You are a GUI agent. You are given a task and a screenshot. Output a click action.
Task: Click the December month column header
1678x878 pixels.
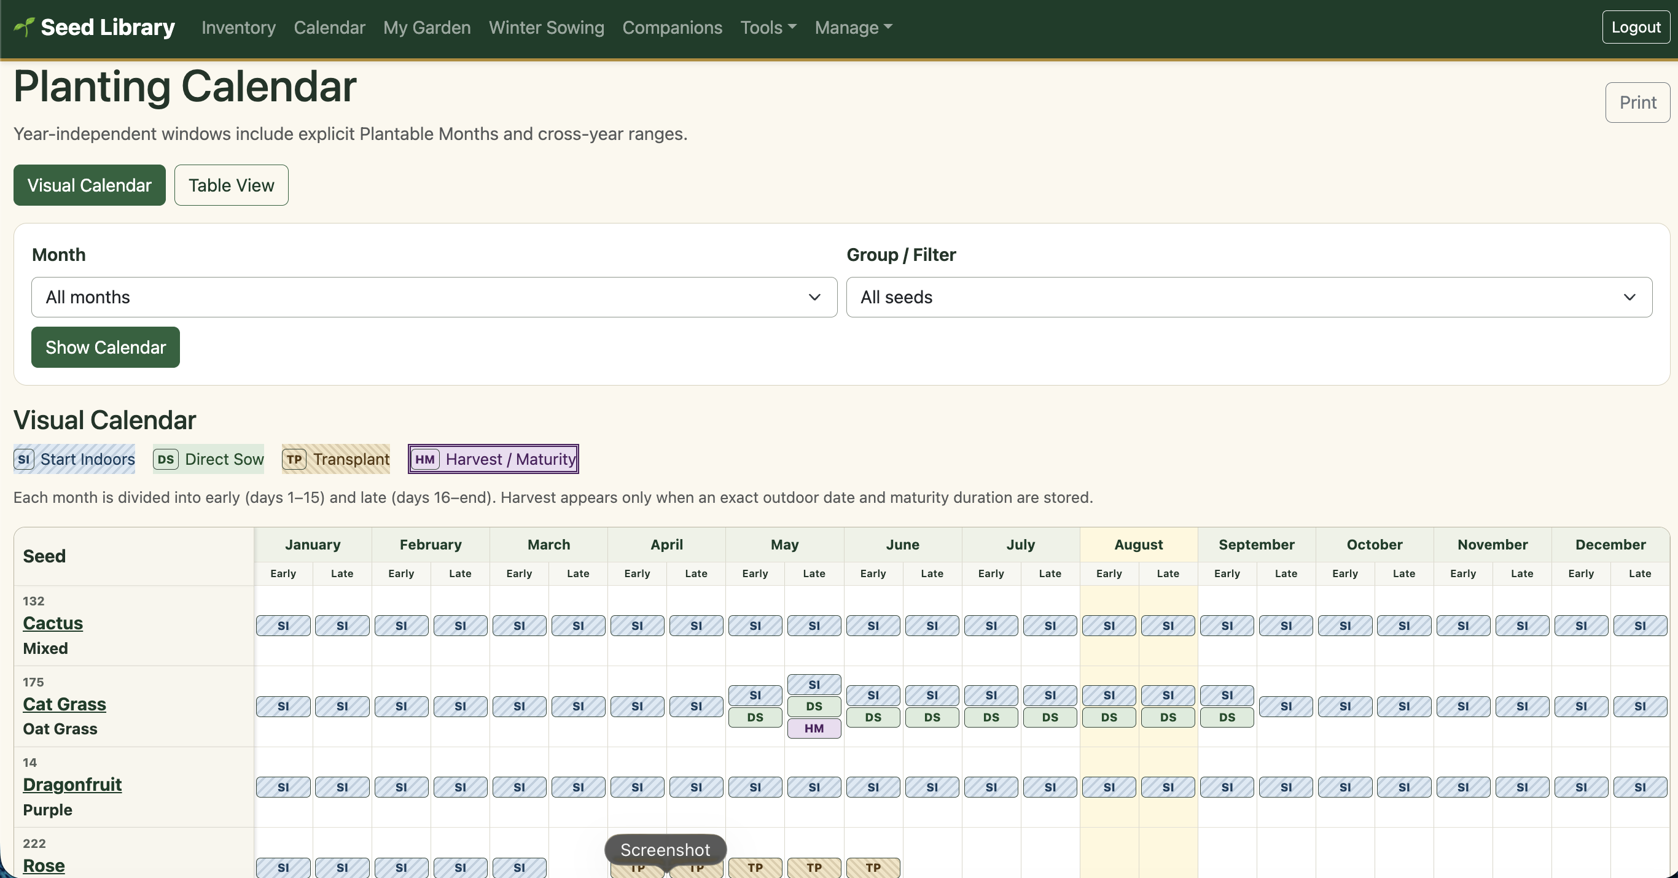pyautogui.click(x=1610, y=545)
